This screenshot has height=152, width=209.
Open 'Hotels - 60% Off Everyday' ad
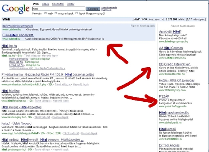[177, 80]
